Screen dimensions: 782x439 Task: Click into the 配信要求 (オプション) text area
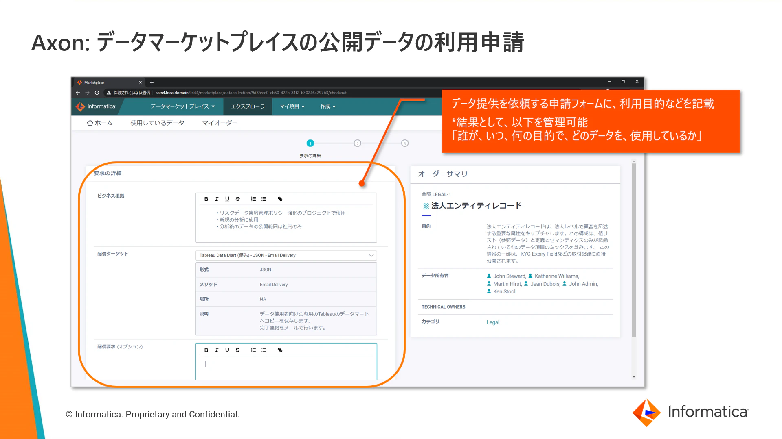(x=286, y=367)
